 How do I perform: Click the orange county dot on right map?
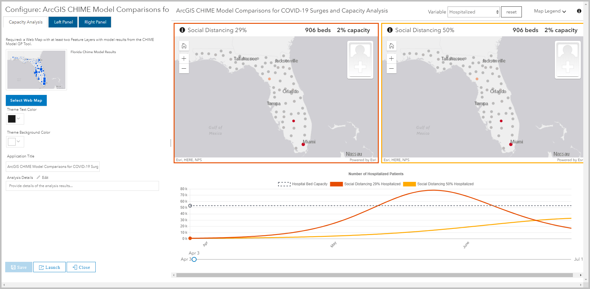(477, 79)
